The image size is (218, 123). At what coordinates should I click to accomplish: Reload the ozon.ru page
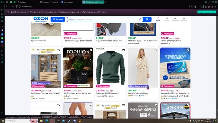click(x=13, y=6)
